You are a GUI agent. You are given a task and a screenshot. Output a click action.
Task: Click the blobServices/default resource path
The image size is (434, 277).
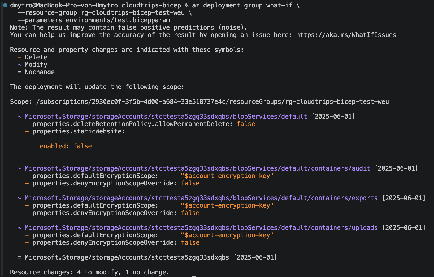pyautogui.click(x=166, y=117)
